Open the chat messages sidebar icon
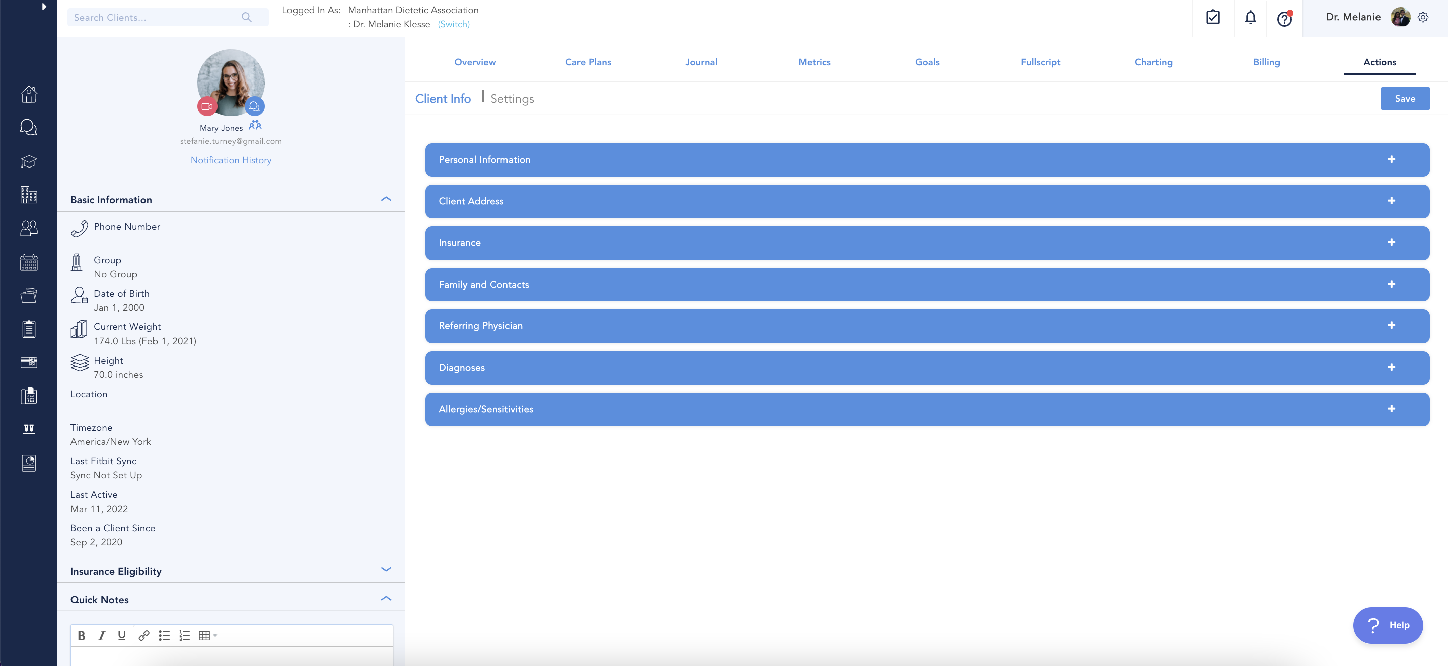Screen dimensions: 1448x666 pos(29,127)
